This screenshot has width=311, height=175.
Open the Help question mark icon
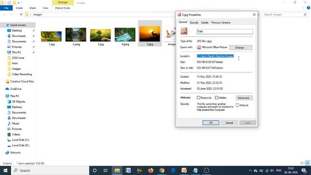(x=309, y=8)
